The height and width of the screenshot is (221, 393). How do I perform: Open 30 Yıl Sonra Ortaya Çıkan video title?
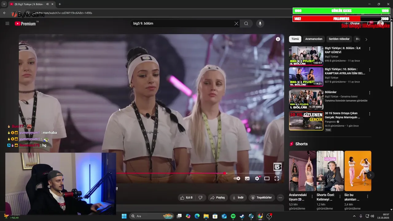342,115
